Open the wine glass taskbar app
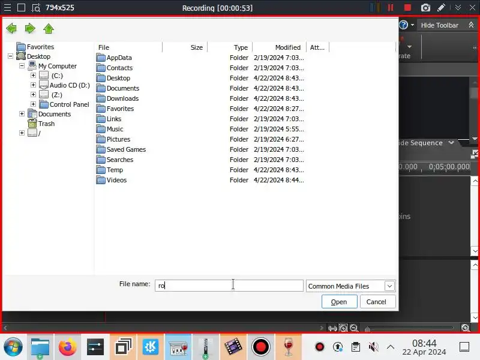Viewport: 480px width, 360px height. click(288, 347)
